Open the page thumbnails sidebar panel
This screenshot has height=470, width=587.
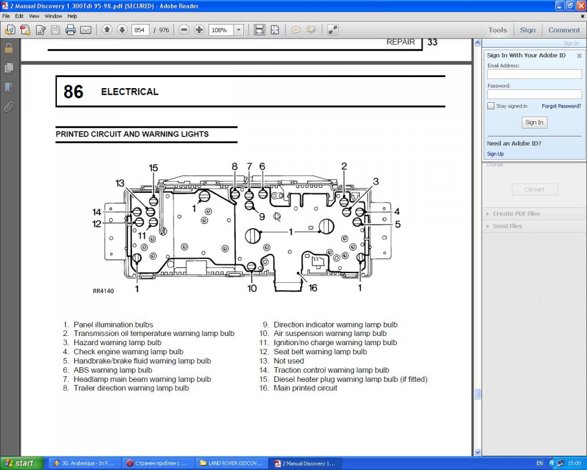pyautogui.click(x=9, y=68)
